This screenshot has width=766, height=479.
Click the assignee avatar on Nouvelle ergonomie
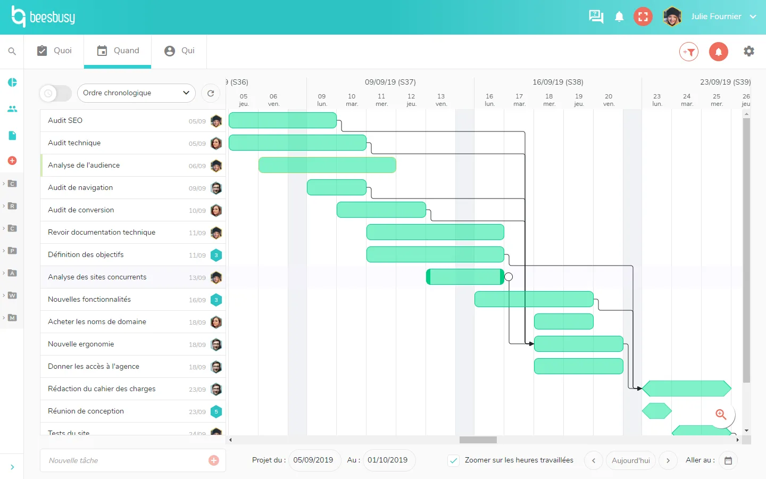pyautogui.click(x=216, y=344)
